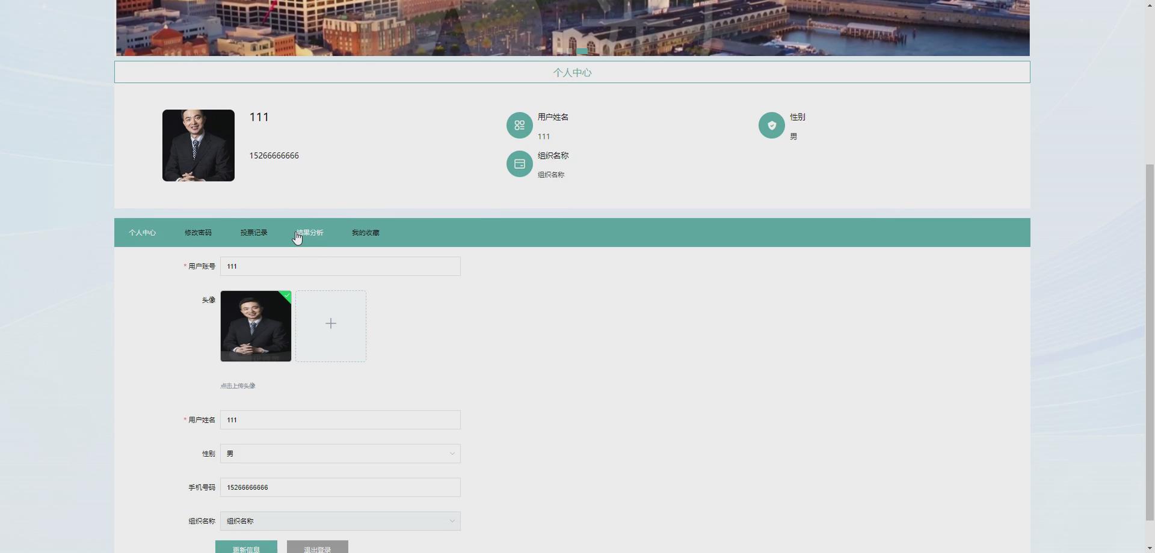Open the 我的收藏 tab
Viewport: 1155px width, 553px height.
366,233
